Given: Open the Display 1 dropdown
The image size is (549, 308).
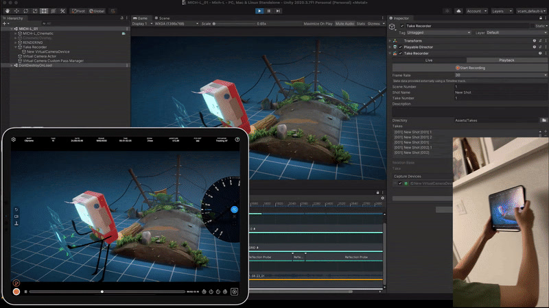Looking at the screenshot, I should pos(142,24).
